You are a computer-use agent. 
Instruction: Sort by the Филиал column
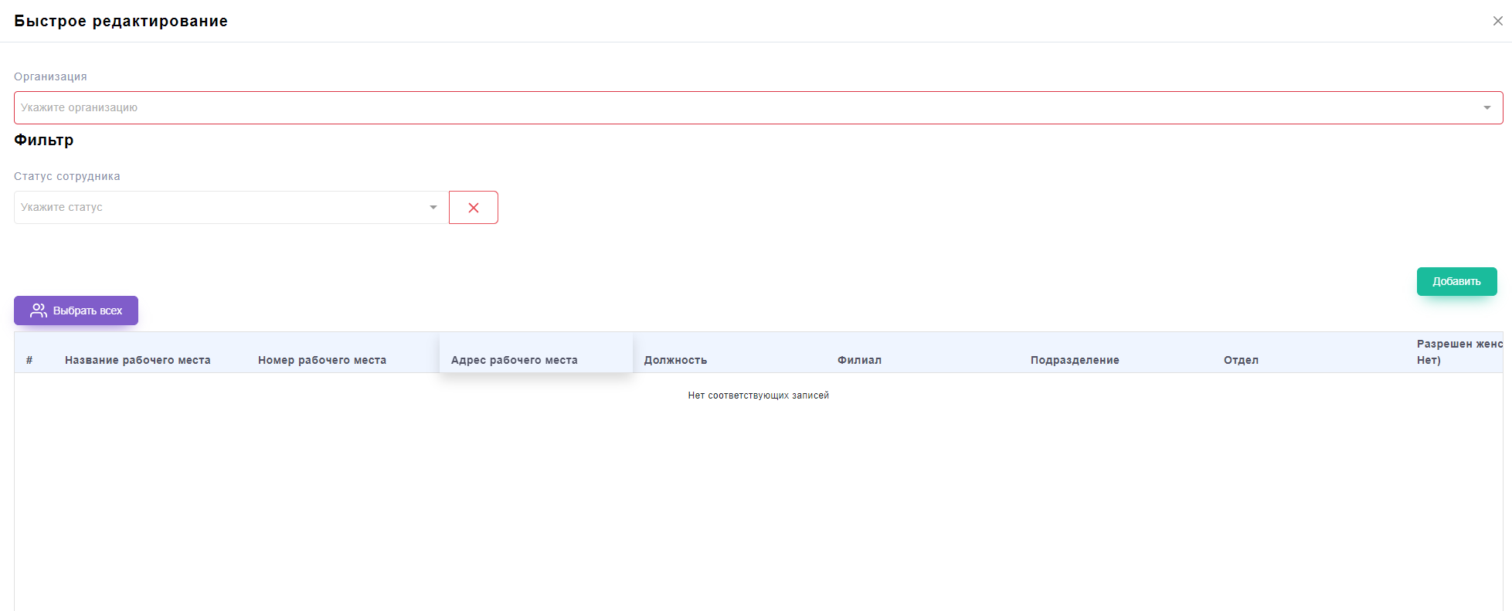(859, 360)
